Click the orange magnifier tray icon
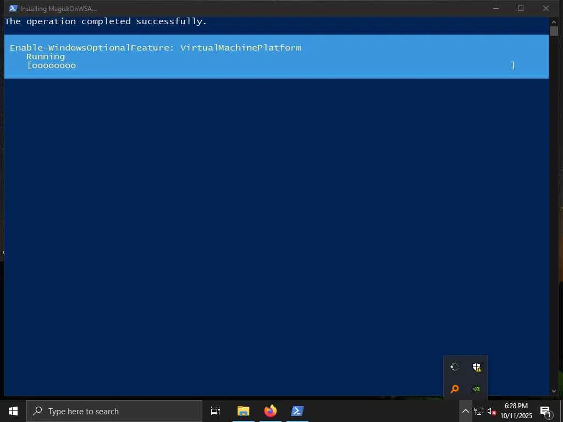This screenshot has height=422, width=563. coord(455,388)
